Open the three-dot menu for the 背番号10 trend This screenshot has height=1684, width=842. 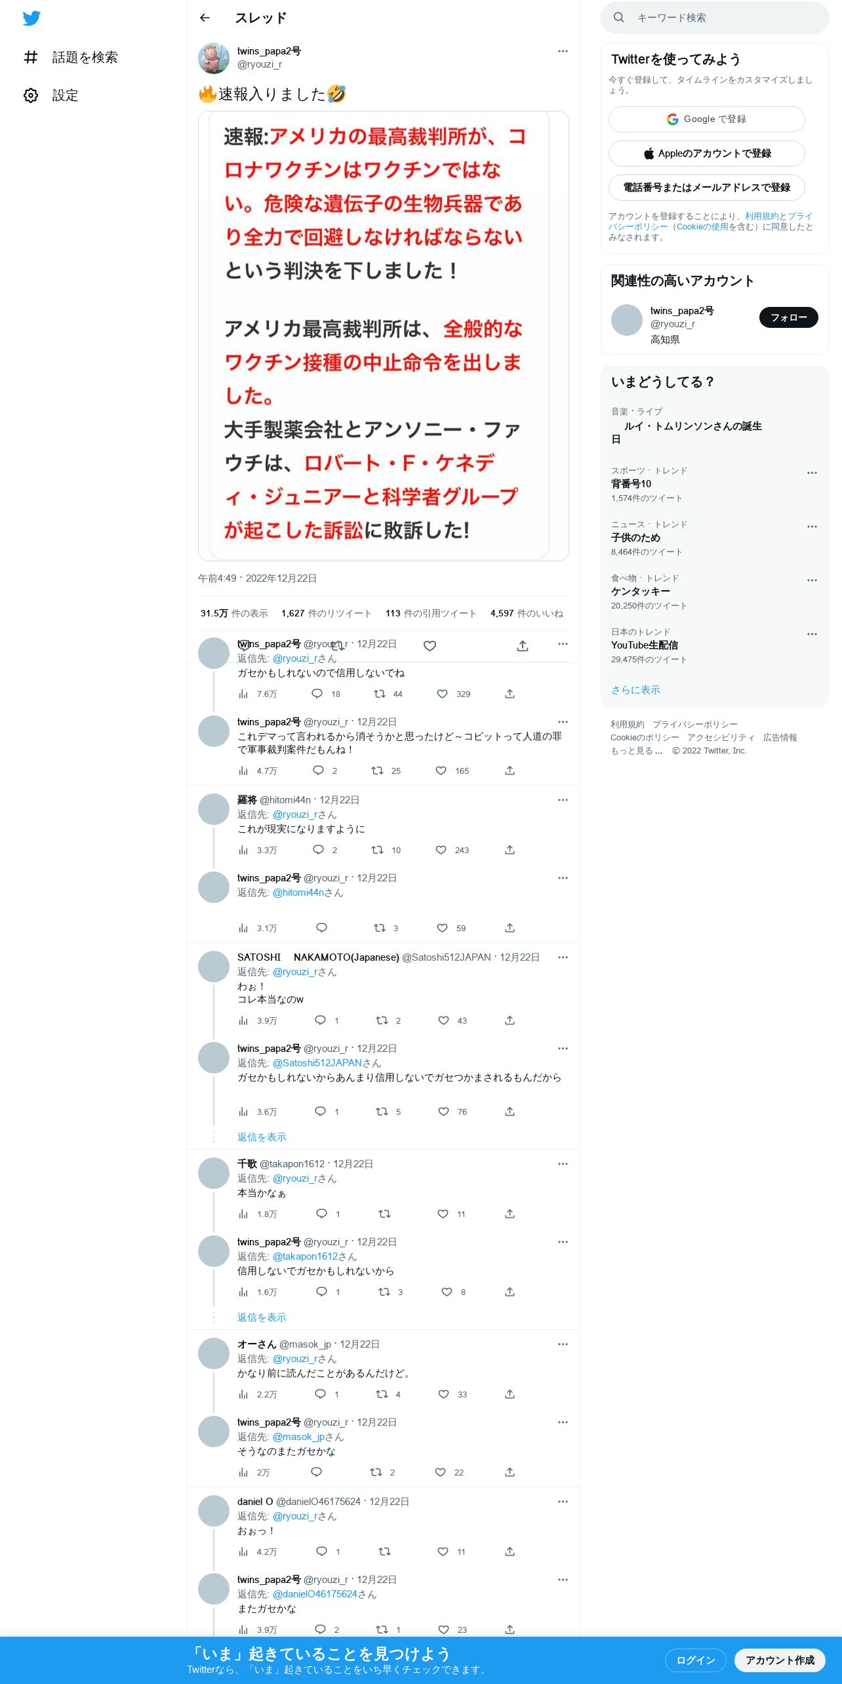pos(812,473)
